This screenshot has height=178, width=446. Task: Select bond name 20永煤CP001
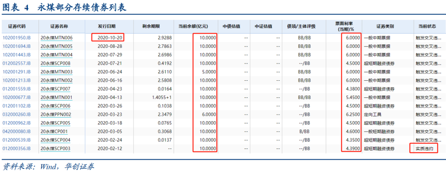pyautogui.click(x=55, y=131)
